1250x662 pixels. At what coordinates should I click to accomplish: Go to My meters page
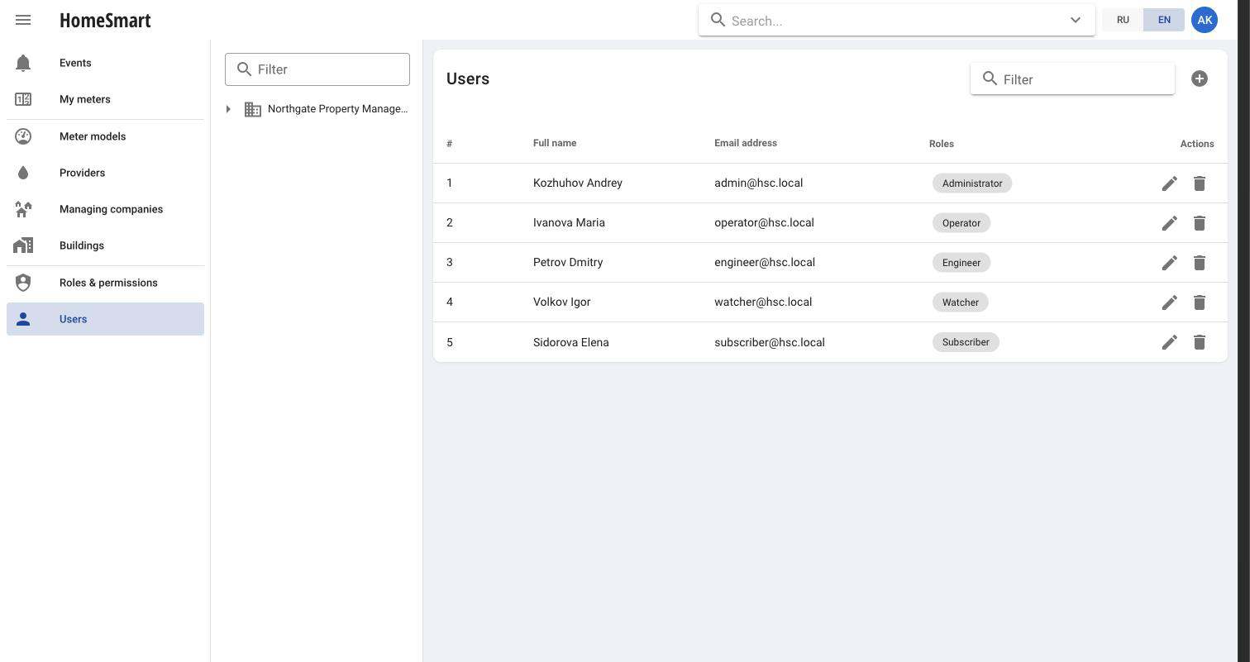tap(105, 99)
